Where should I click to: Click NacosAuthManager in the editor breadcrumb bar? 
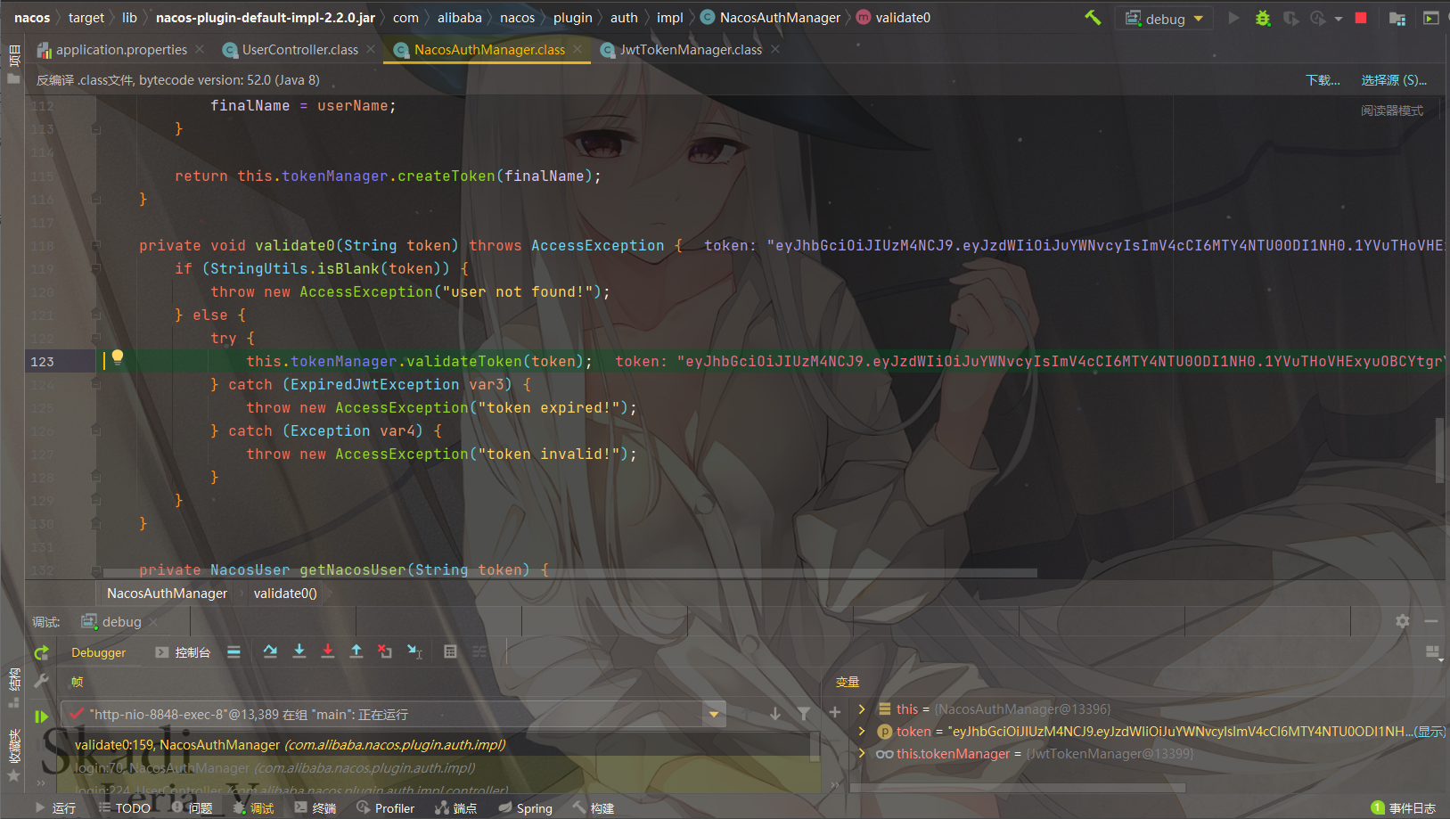tap(167, 594)
